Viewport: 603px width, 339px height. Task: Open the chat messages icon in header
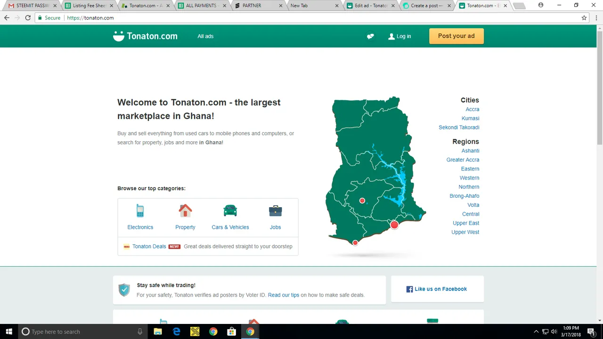370,36
